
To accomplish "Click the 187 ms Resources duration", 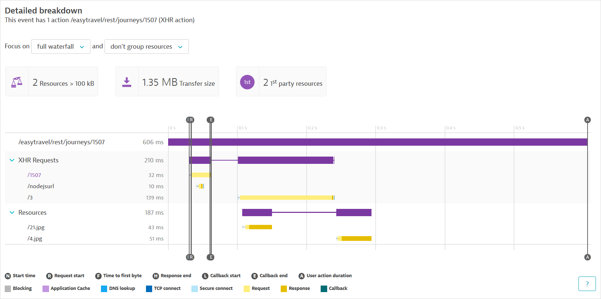I will (x=154, y=213).
